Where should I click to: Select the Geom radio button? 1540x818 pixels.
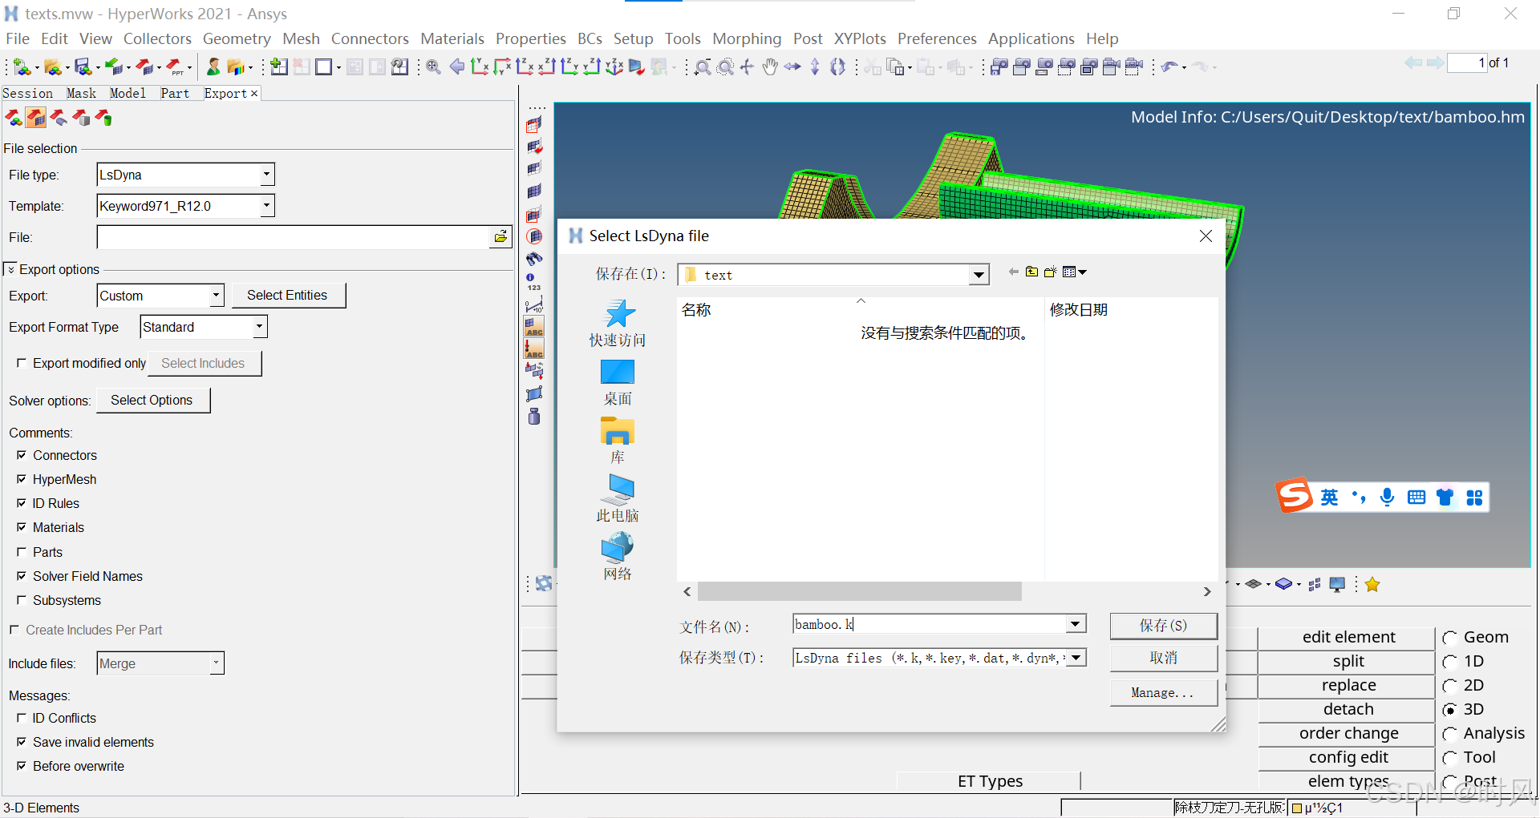click(x=1450, y=639)
